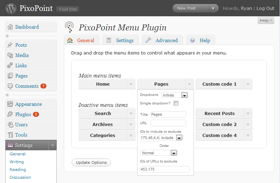Switch to the Advanced tab
This screenshot has height=183, width=280.
(x=162, y=40)
